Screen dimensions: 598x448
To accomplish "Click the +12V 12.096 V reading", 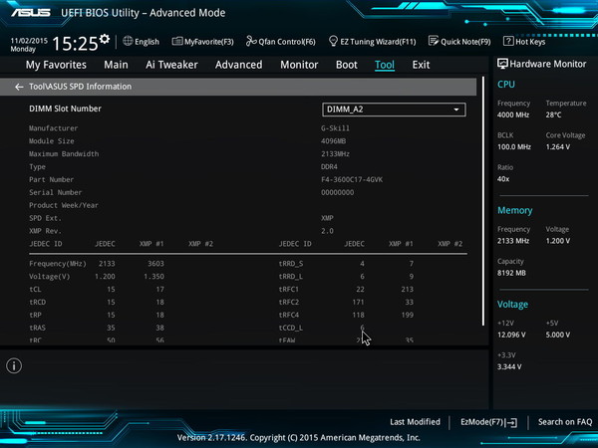I will [511, 335].
